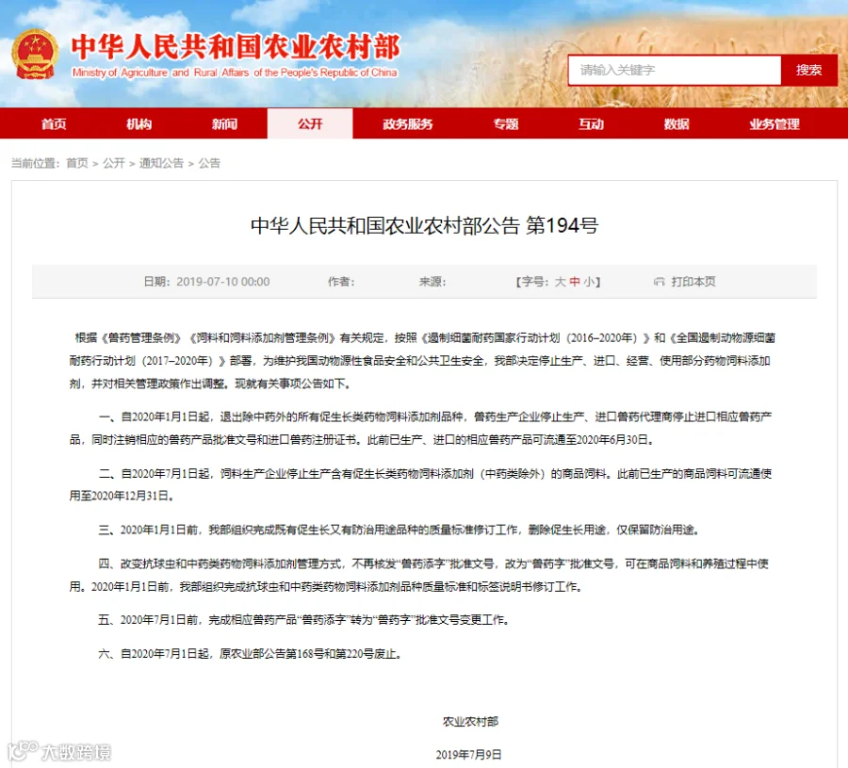
Task: Click announcement title 第194号
Action: click(425, 225)
